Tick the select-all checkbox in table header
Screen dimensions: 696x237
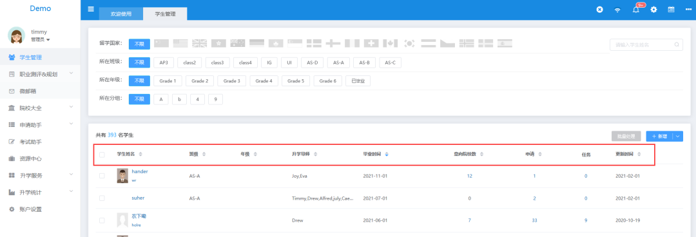pos(102,155)
